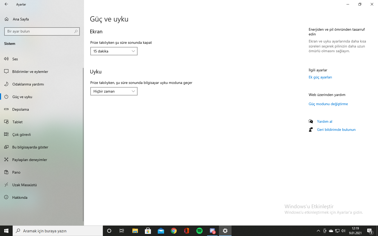The height and width of the screenshot is (236, 378).
Task: Launch File Explorer from taskbar
Action: 135,231
